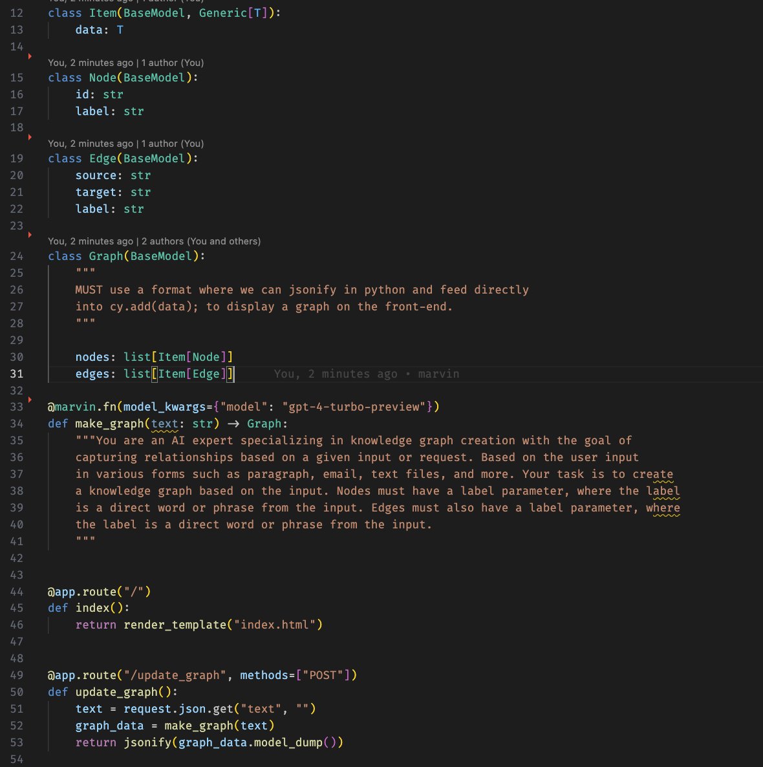This screenshot has height=767, width=763.
Task: Click the underlined word 'create' on line 37
Action: 654,474
